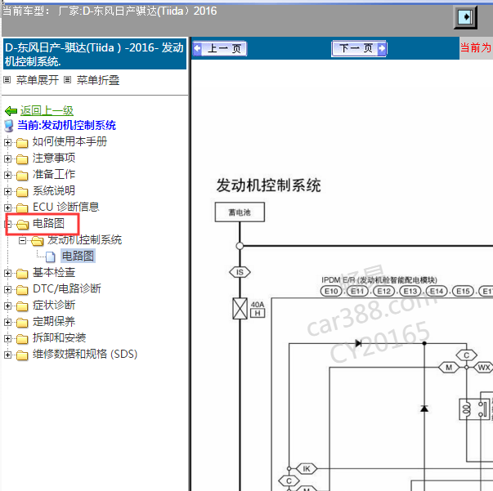Click folder icon next to 系统说明
This screenshot has width=493, height=491.
22,192
